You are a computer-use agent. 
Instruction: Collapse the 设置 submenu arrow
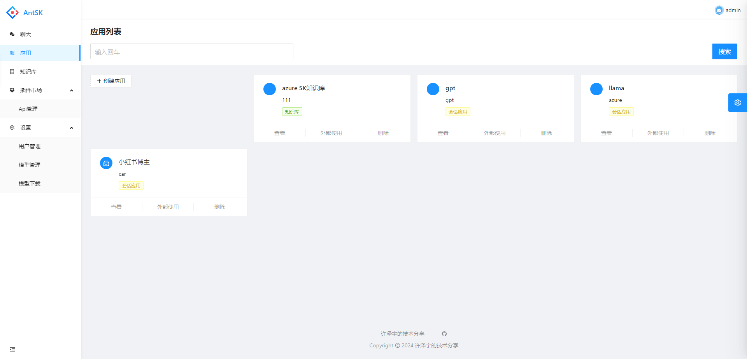[x=72, y=128]
